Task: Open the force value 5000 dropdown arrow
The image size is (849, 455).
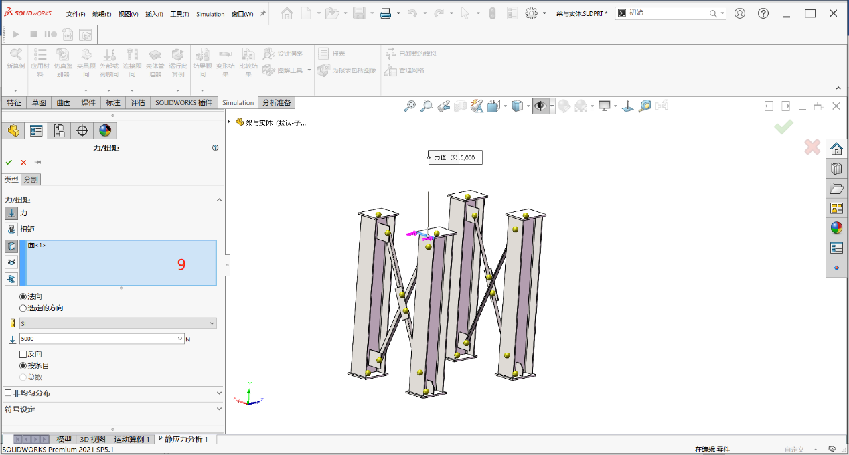Action: point(180,339)
